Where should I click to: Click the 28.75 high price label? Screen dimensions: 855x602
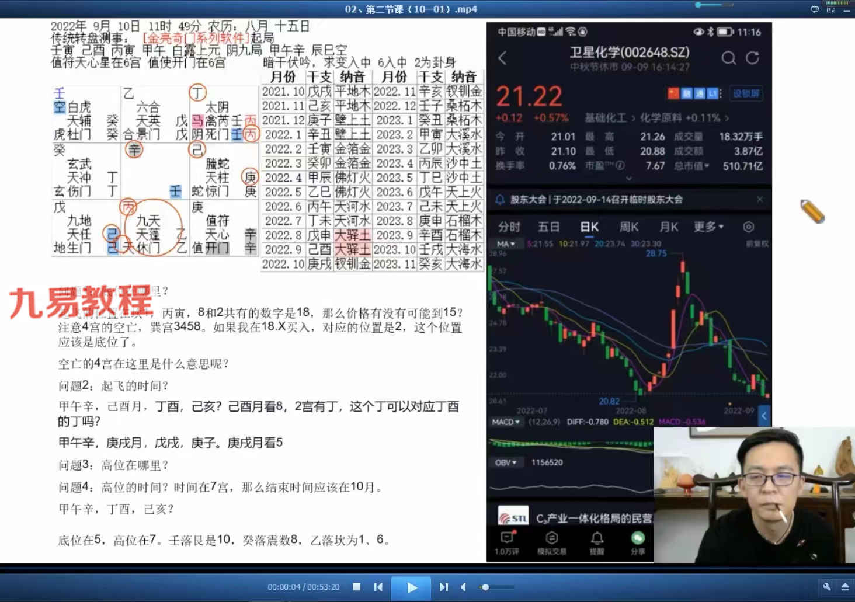656,253
